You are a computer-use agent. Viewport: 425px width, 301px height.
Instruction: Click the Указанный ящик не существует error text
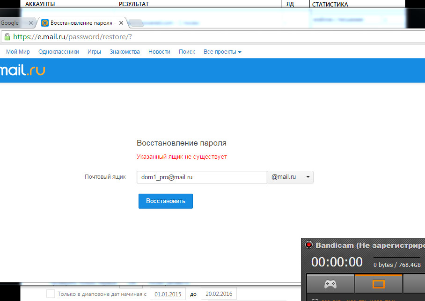pyautogui.click(x=182, y=157)
